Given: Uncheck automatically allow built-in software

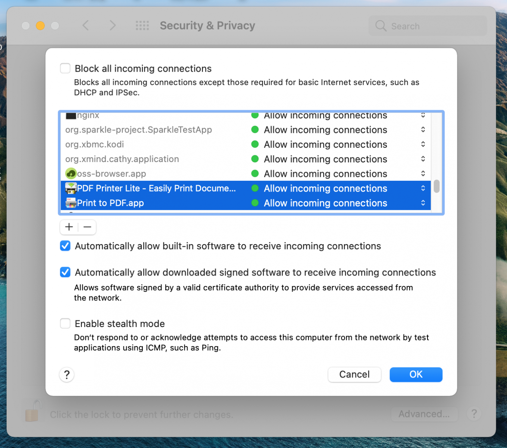Looking at the screenshot, I should pos(65,246).
